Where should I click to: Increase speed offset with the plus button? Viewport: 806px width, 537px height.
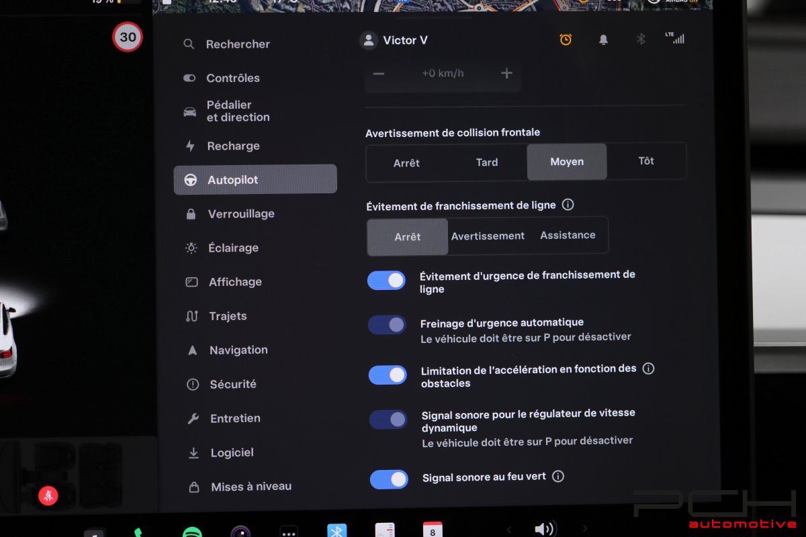click(507, 73)
